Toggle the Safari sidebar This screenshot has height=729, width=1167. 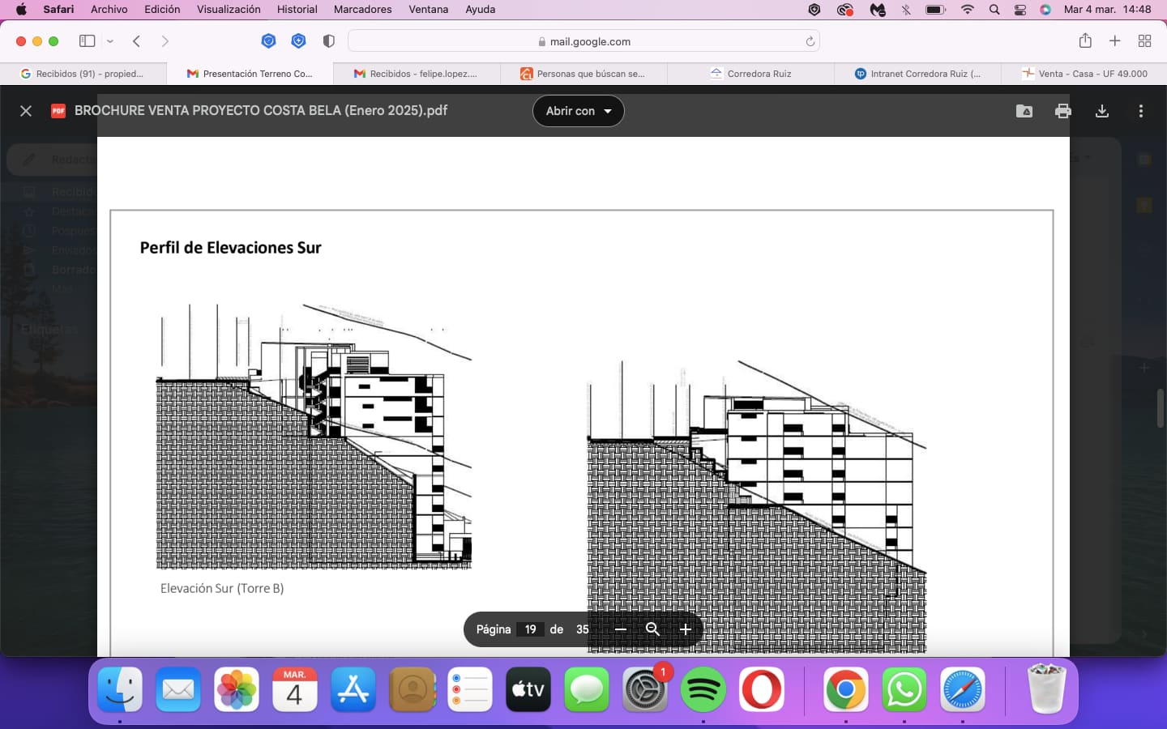click(88, 41)
